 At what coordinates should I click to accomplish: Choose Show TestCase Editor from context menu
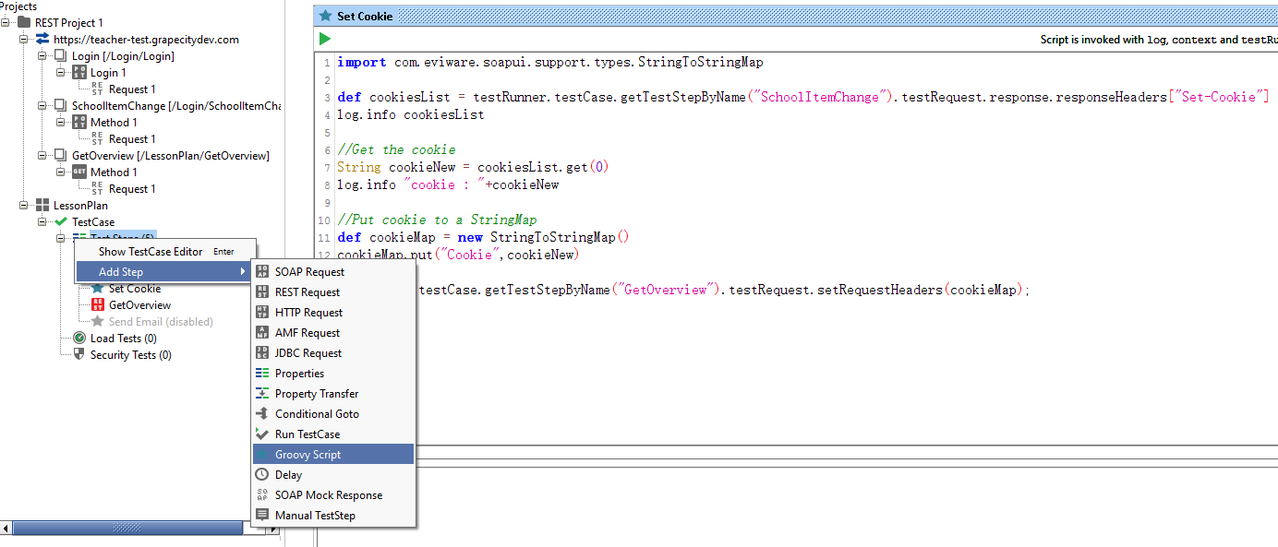[164, 251]
